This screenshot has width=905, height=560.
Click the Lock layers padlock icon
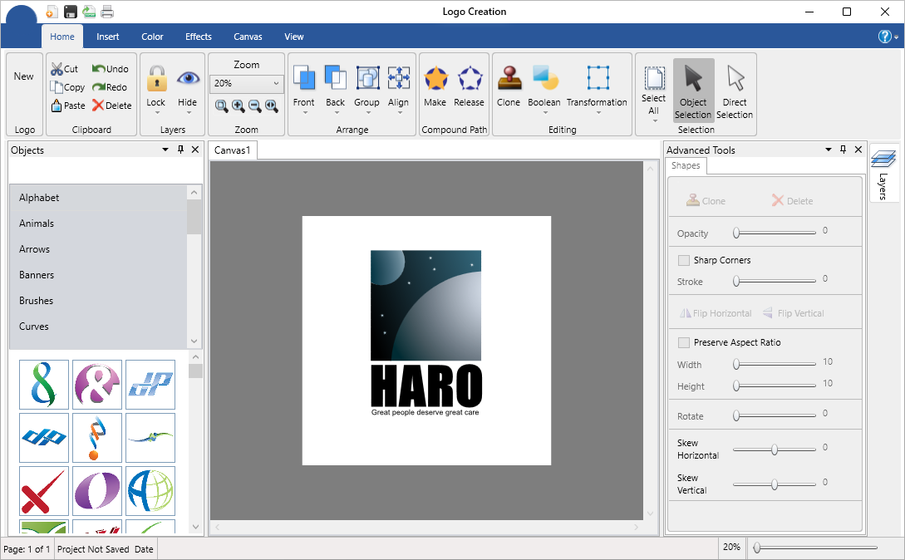point(156,80)
